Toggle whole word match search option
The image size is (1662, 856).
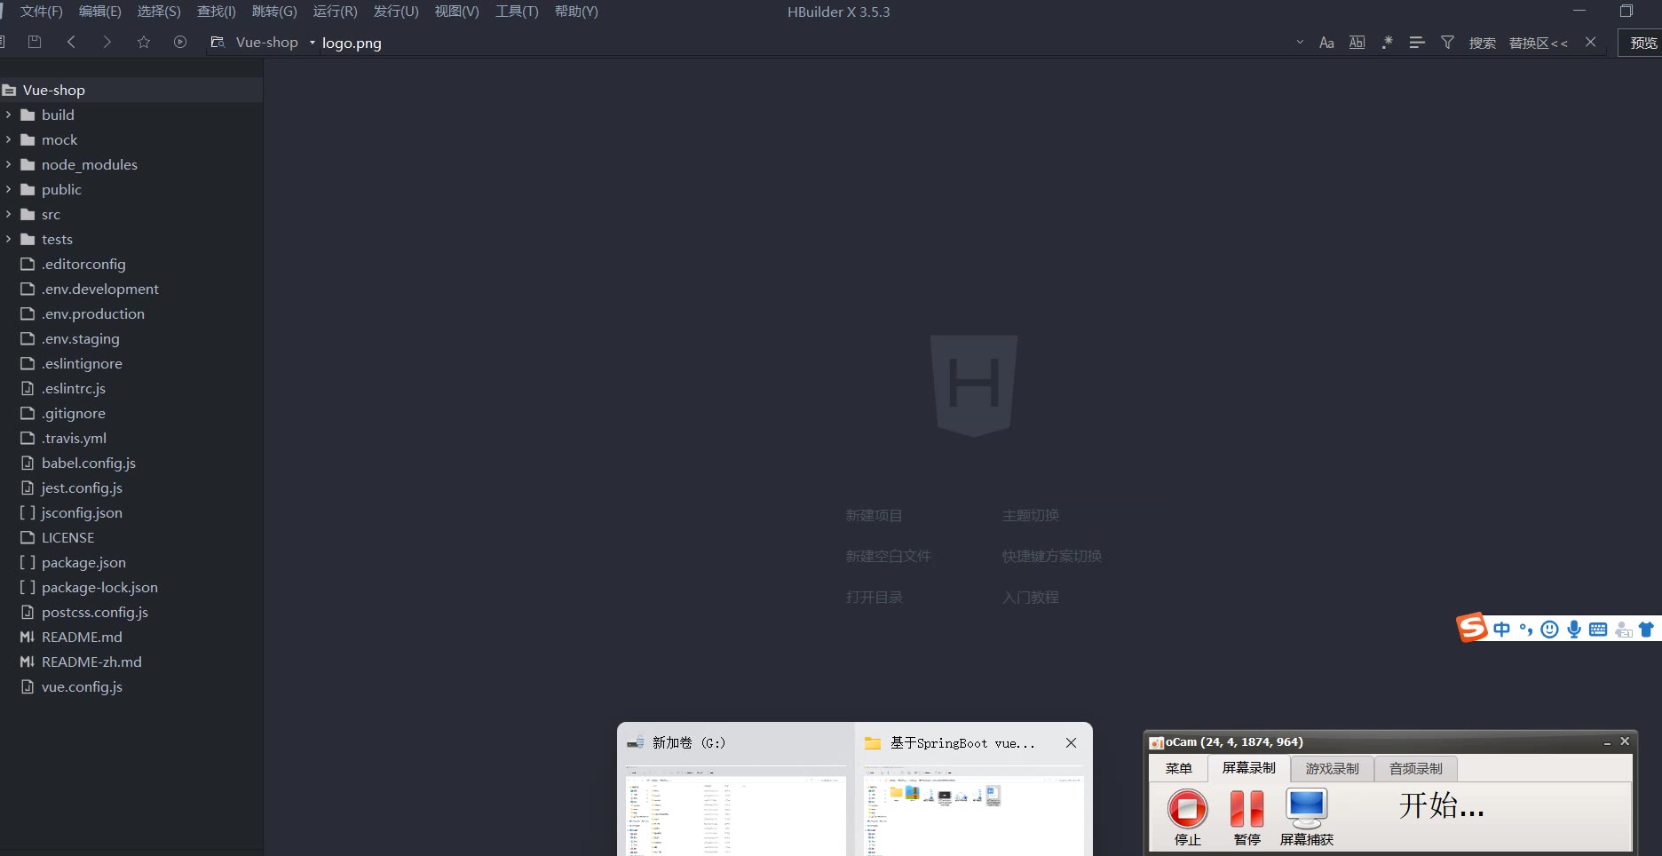[1357, 43]
